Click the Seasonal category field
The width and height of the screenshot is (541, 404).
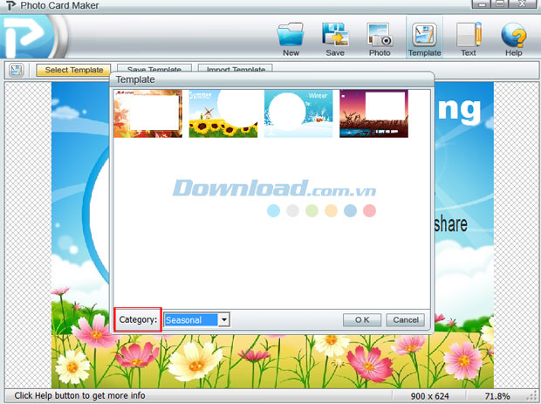pyautogui.click(x=190, y=320)
